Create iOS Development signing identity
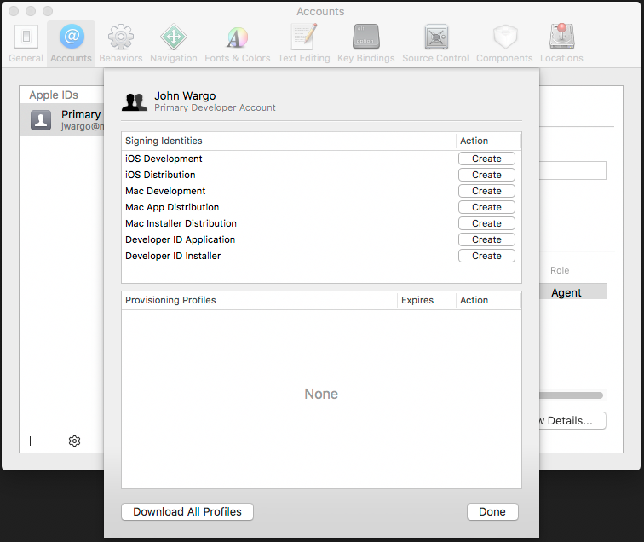The width and height of the screenshot is (644, 542). [486, 159]
